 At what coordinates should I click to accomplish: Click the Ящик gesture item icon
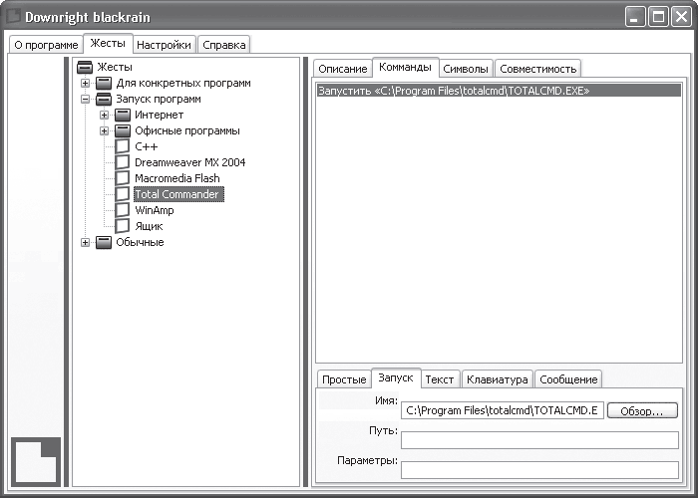tap(123, 226)
